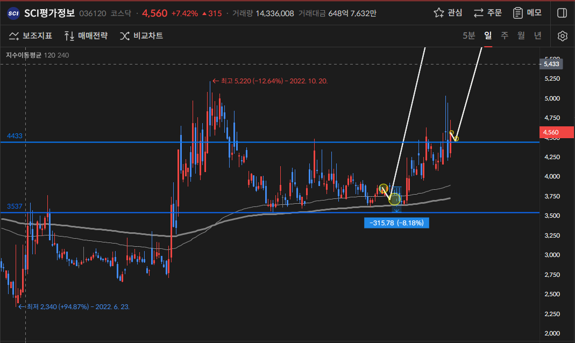The width and height of the screenshot is (575, 343).
Task: Click the SCI company logo icon
Action: (13, 13)
